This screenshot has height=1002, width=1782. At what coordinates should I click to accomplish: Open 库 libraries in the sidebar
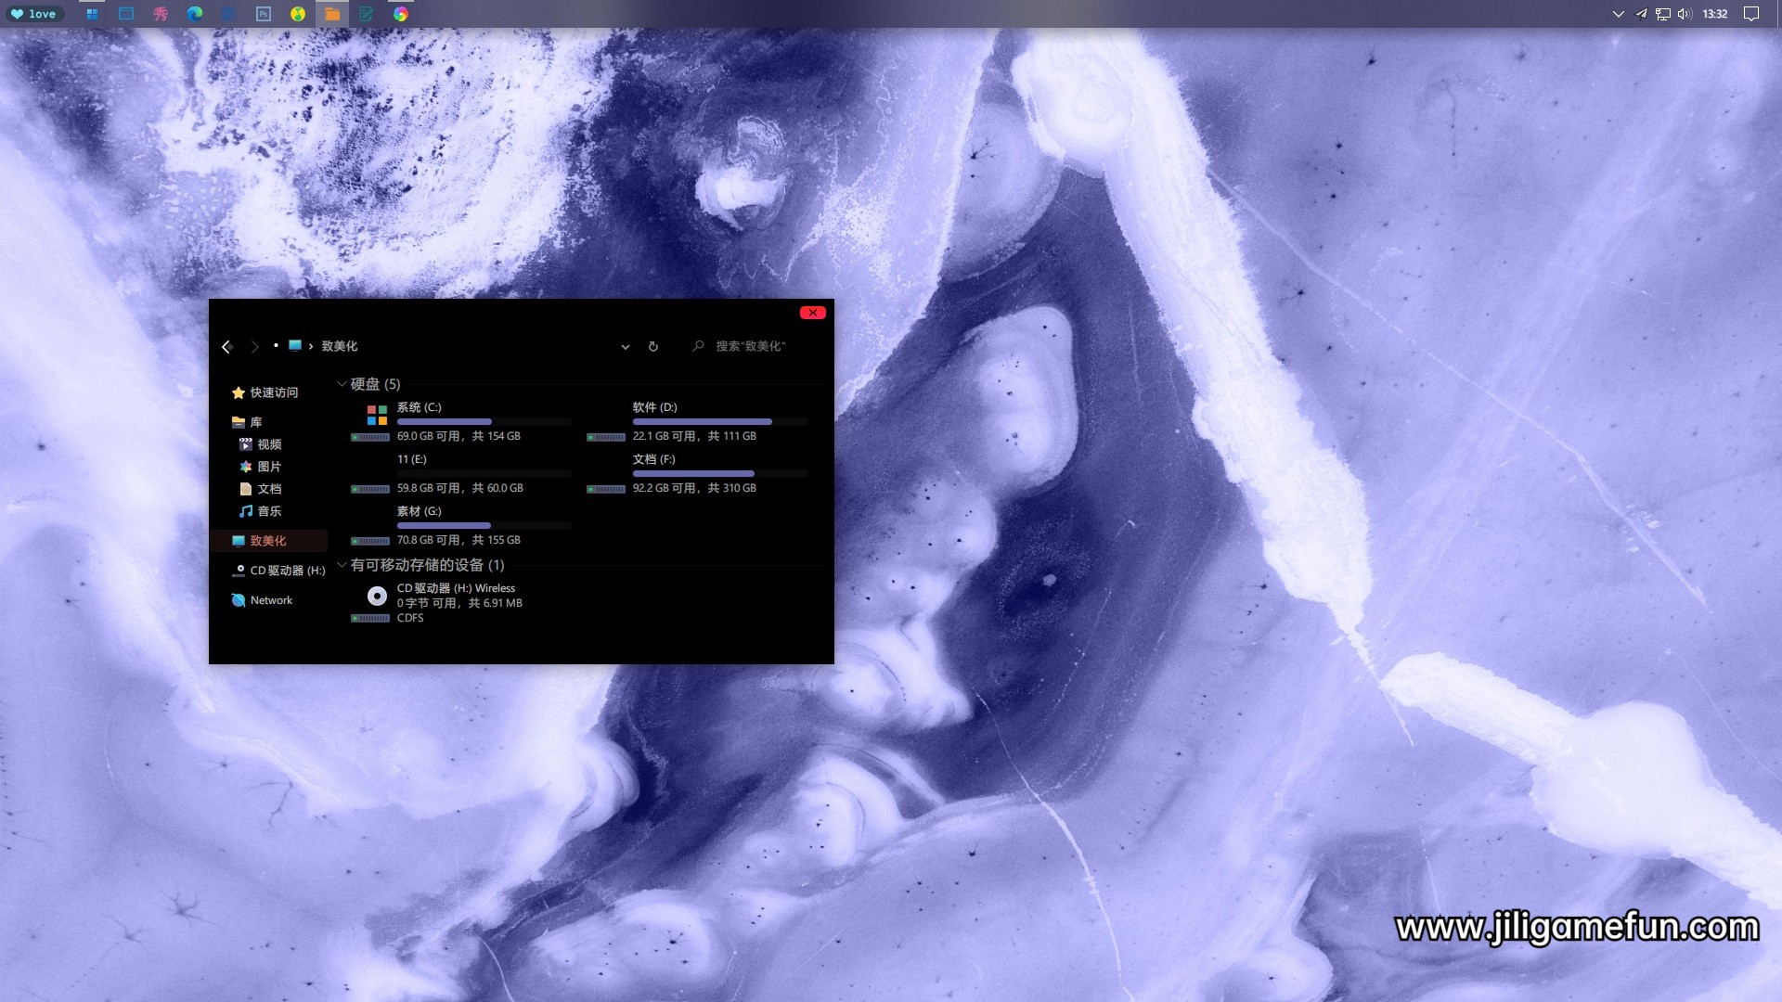point(247,422)
